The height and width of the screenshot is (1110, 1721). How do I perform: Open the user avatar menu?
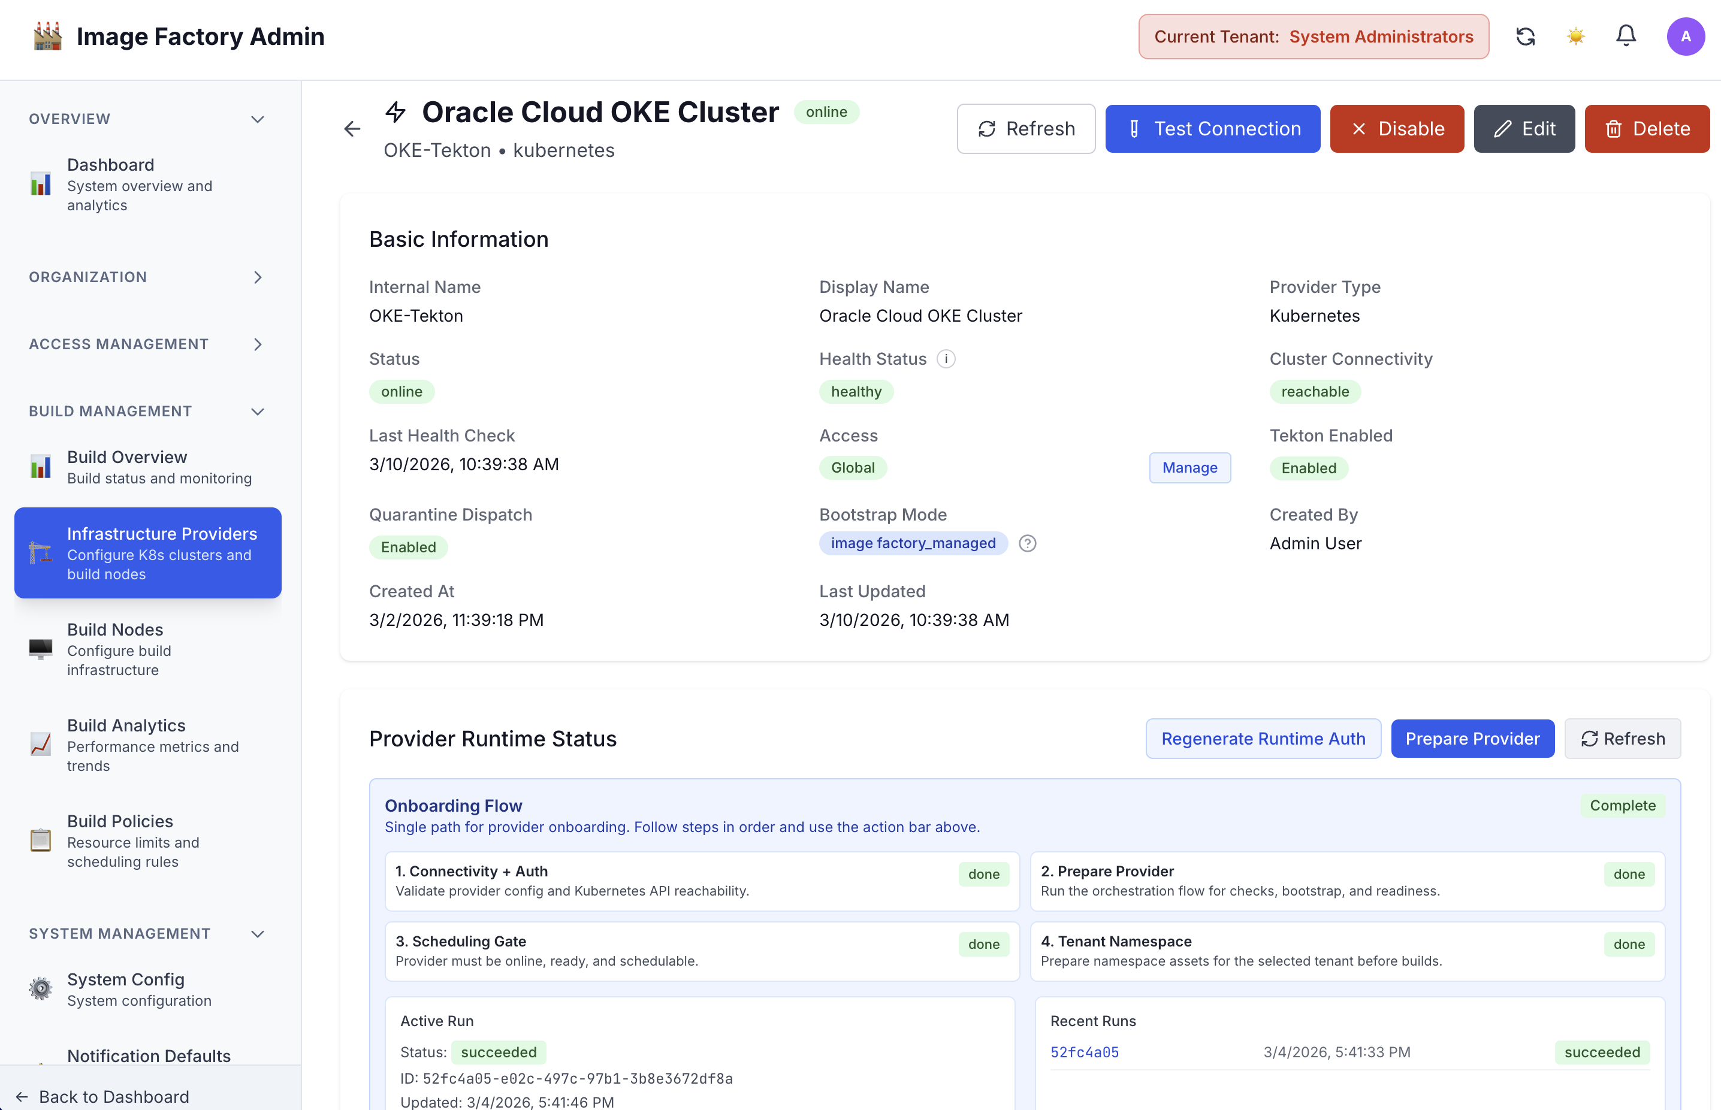coord(1686,36)
